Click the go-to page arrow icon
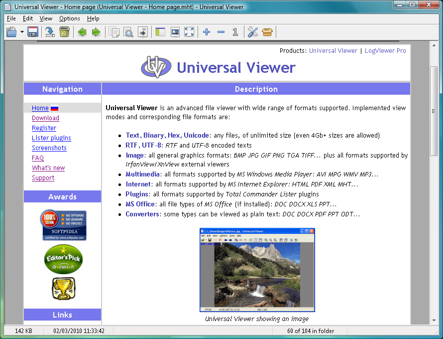The image size is (443, 339). click(143, 32)
